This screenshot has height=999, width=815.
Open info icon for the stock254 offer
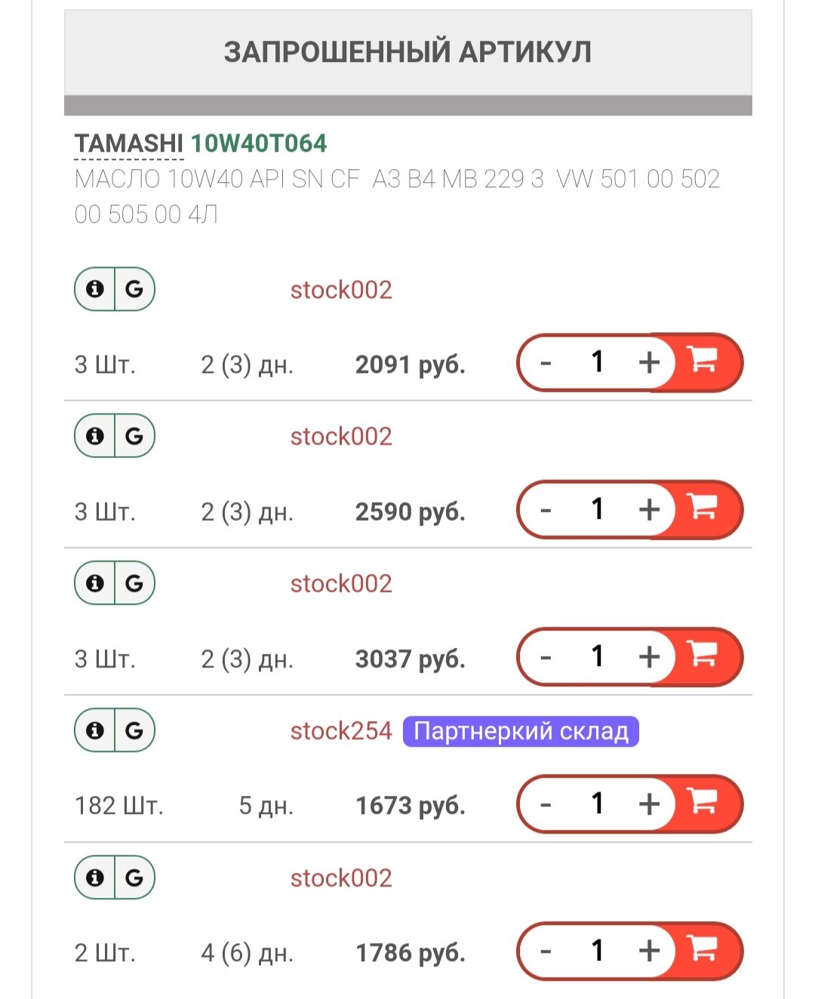(95, 731)
